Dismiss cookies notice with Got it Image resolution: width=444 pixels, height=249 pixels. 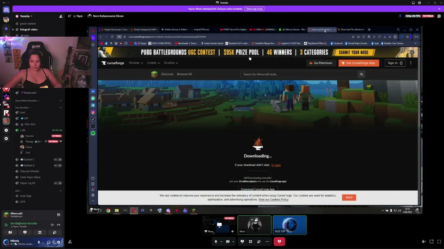click(349, 197)
